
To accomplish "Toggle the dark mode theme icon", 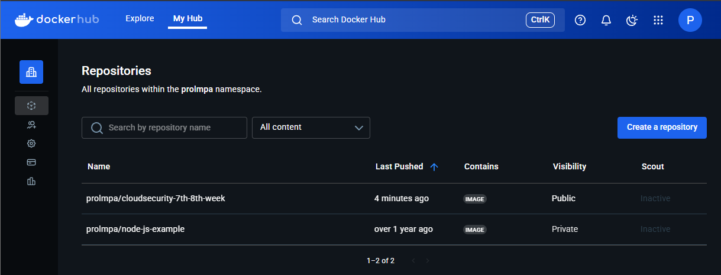I will point(632,20).
